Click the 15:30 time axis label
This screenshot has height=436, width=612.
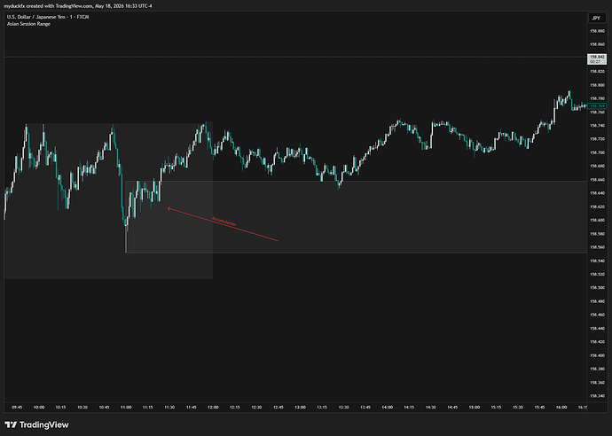click(x=518, y=407)
